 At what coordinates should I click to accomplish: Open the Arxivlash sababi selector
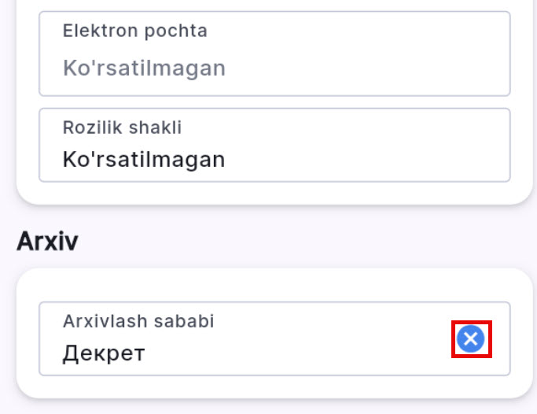coord(252,338)
